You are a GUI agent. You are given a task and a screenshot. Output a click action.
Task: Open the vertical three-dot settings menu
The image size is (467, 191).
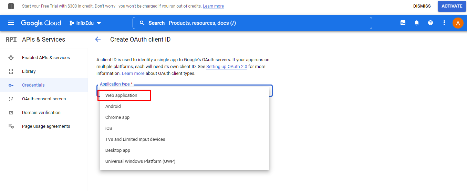[x=444, y=23]
